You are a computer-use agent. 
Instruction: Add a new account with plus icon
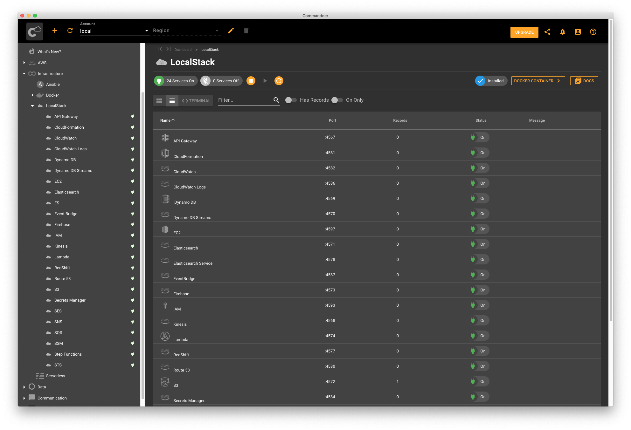pos(55,31)
